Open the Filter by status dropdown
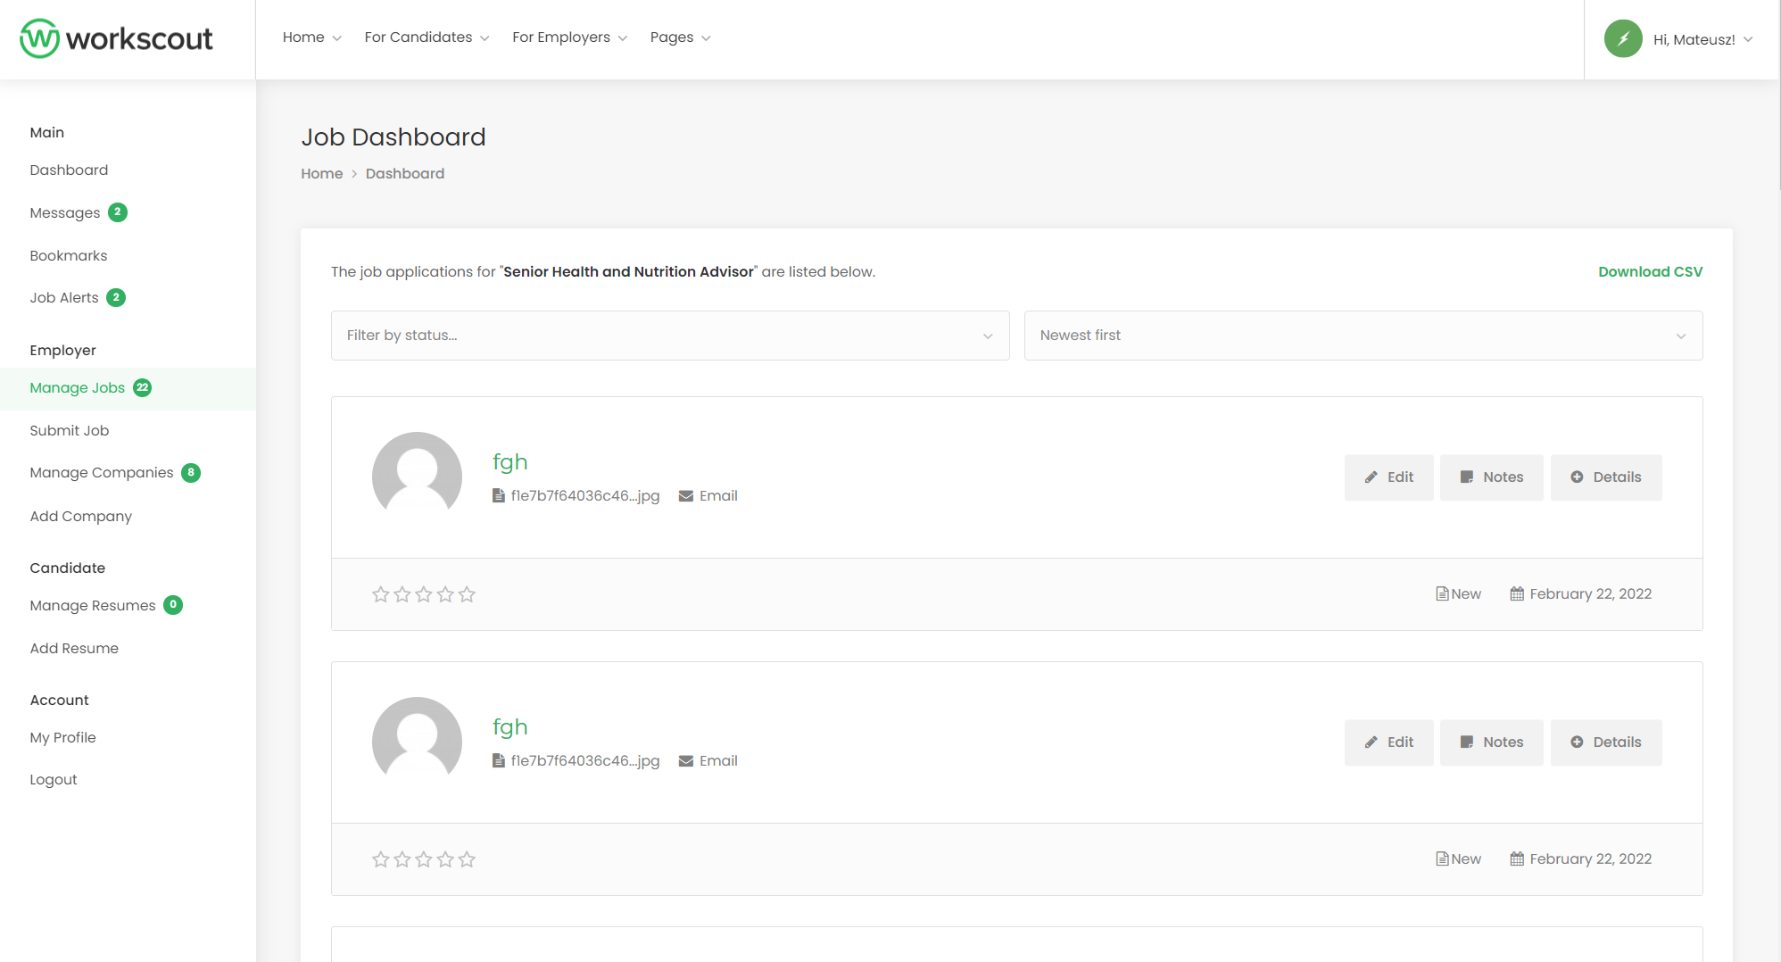The image size is (1781, 962). (x=669, y=336)
